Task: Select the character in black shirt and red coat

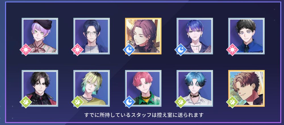Action: 40,88
